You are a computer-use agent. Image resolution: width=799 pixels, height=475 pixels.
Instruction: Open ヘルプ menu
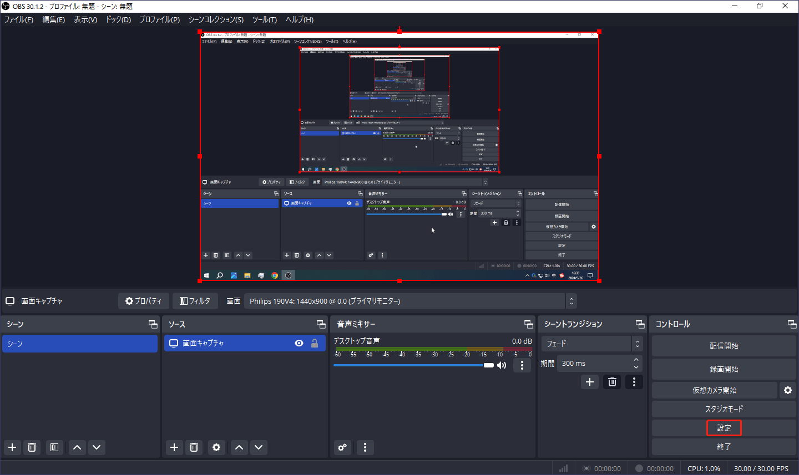click(300, 19)
